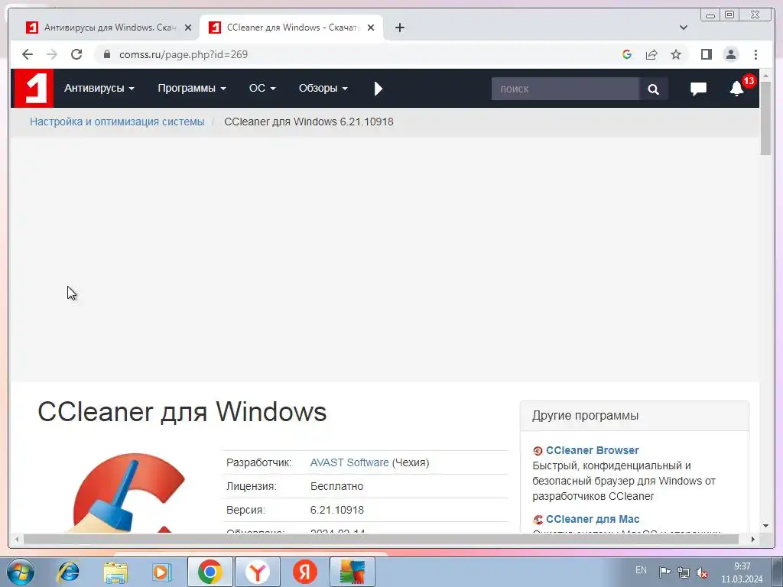Click the white arrow for more menu items

(378, 89)
